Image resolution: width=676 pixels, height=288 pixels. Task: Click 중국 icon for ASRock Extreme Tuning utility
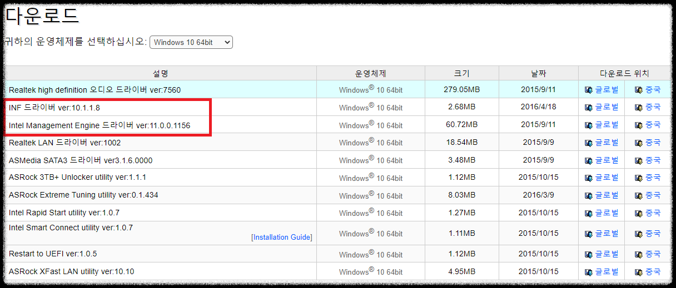[639, 195]
